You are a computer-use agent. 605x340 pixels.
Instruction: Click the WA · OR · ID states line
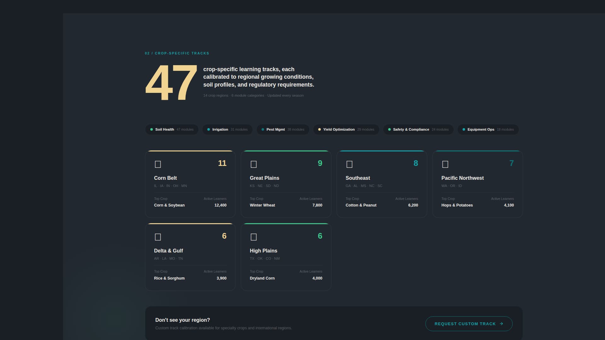click(452, 186)
